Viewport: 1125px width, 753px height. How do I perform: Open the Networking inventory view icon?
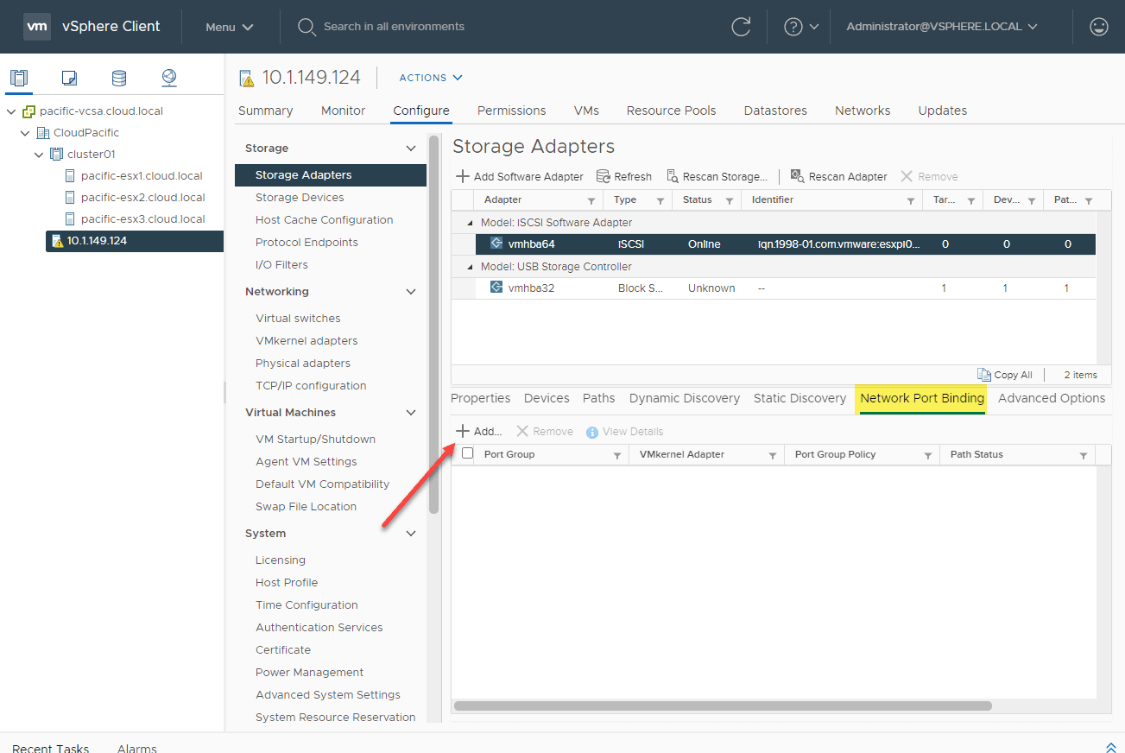(169, 78)
